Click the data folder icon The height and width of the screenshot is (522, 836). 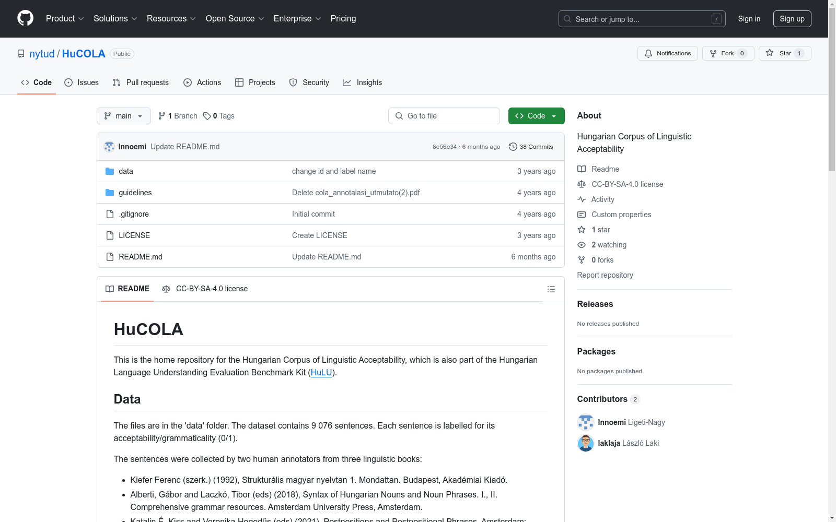click(110, 171)
